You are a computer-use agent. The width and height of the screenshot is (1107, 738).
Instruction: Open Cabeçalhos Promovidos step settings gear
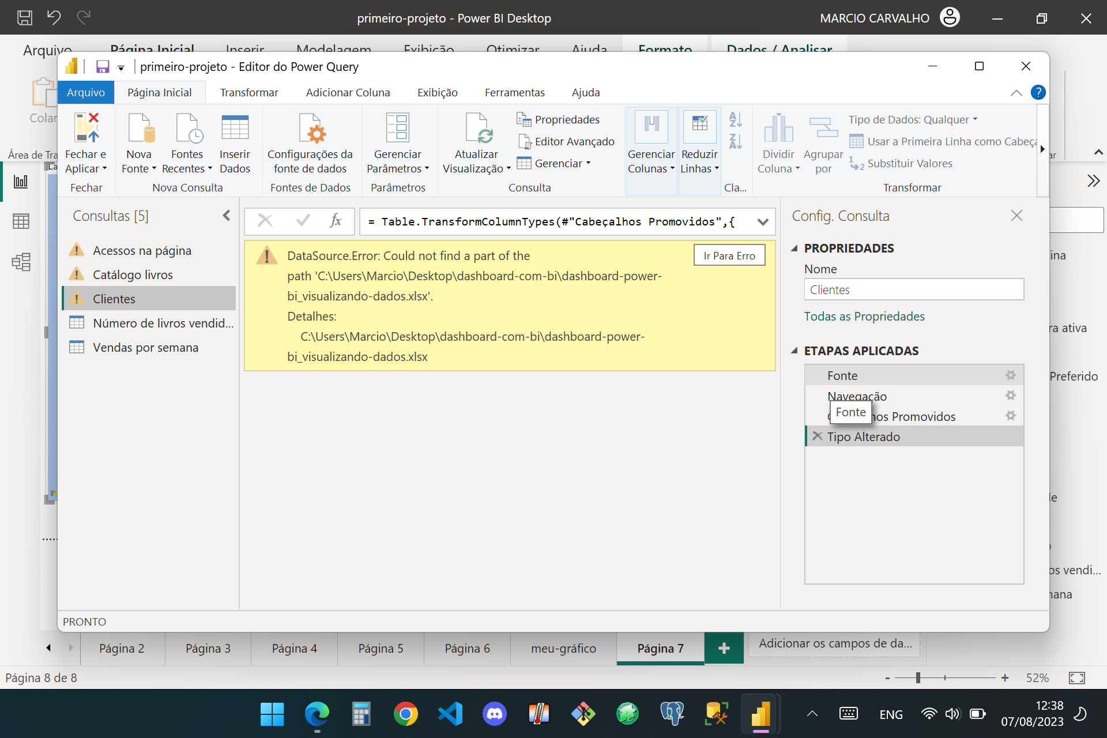(x=1011, y=416)
